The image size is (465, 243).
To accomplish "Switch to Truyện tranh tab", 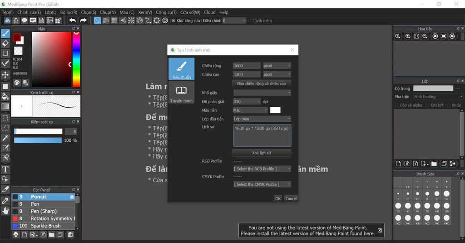I will 181,94.
